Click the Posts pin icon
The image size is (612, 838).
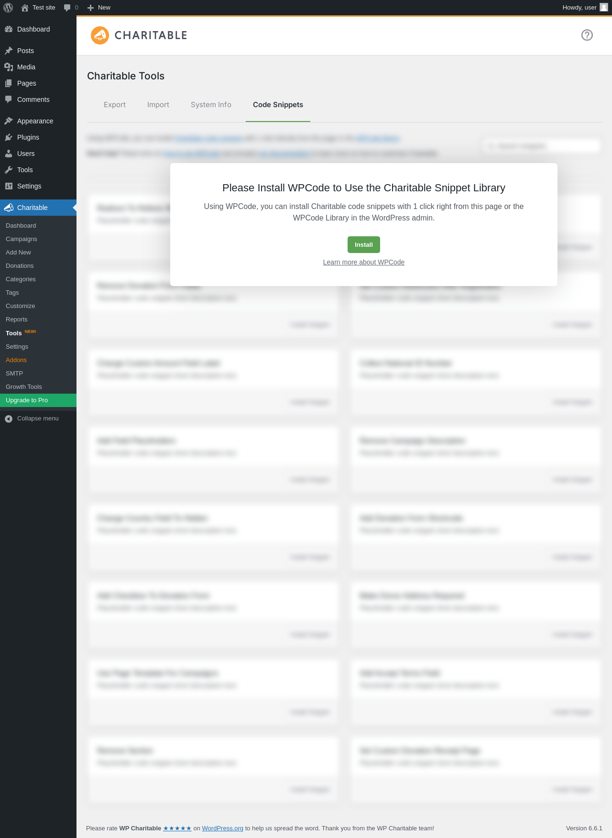9,51
